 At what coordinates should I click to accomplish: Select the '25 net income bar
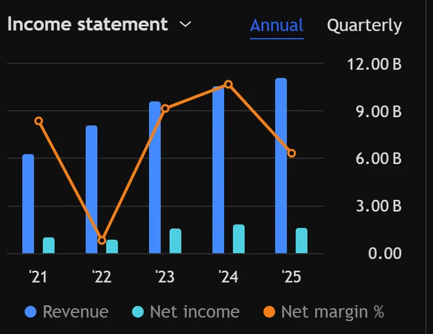[302, 240]
